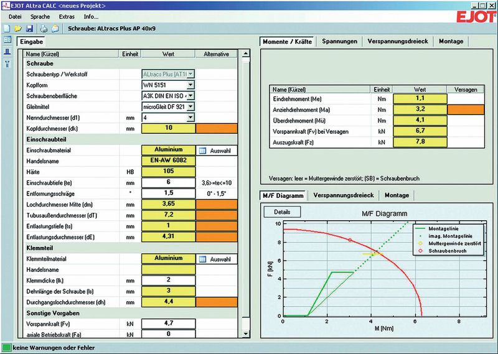
Task: Click the Einschraubtiefe (te) value field
Action: (x=168, y=182)
